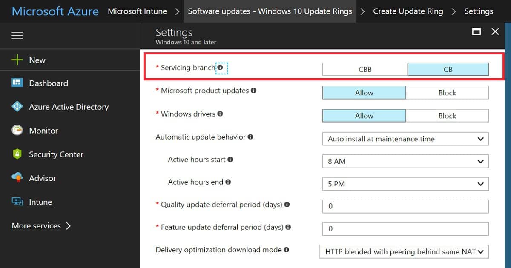Image resolution: width=511 pixels, height=268 pixels.
Task: Show info for Automatic update behavior
Action: 250,137
